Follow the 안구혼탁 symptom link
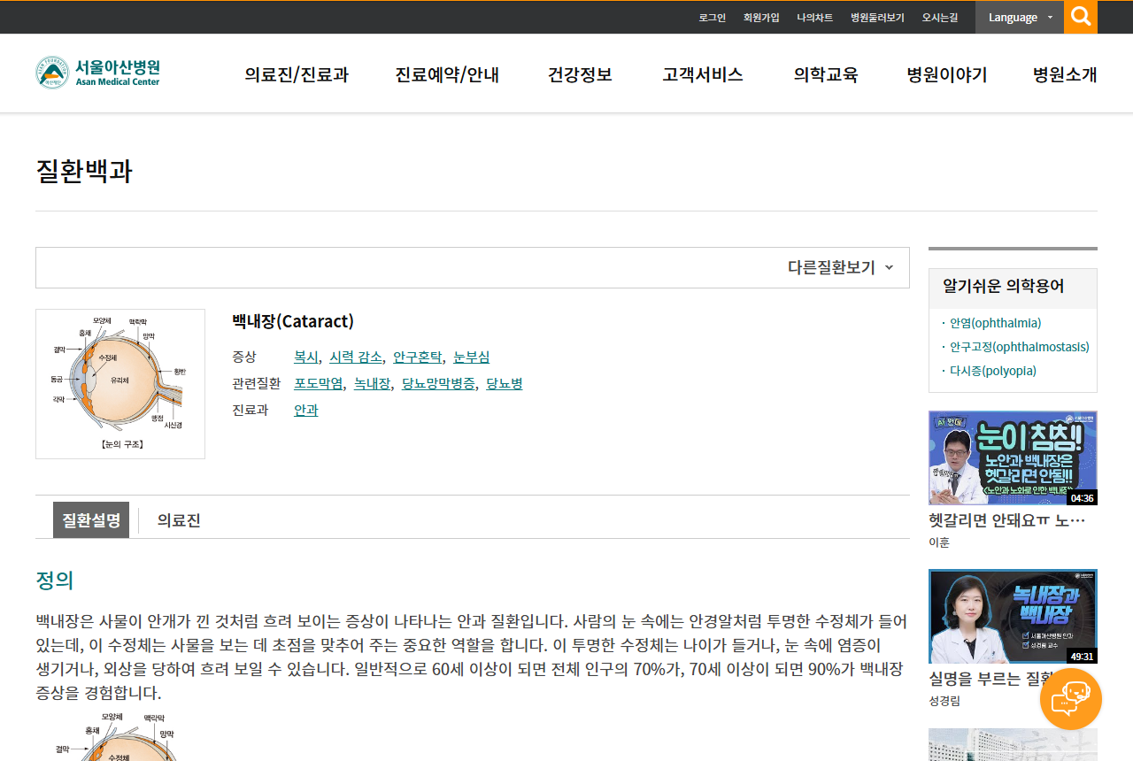 pos(418,357)
